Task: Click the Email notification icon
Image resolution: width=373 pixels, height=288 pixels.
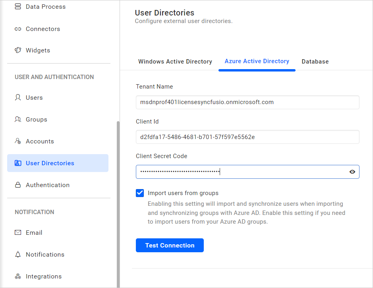Action: tap(18, 232)
